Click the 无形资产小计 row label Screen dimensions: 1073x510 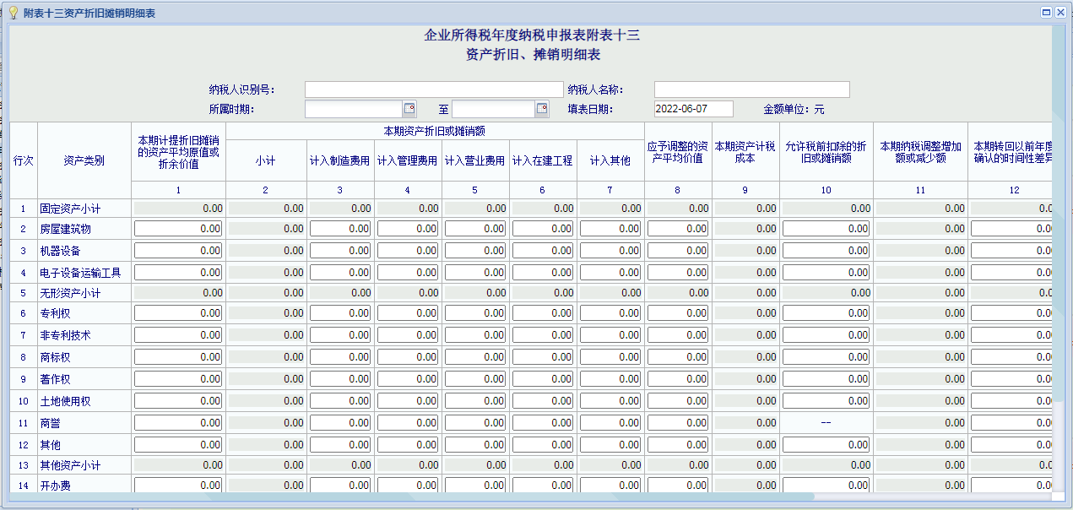70,293
